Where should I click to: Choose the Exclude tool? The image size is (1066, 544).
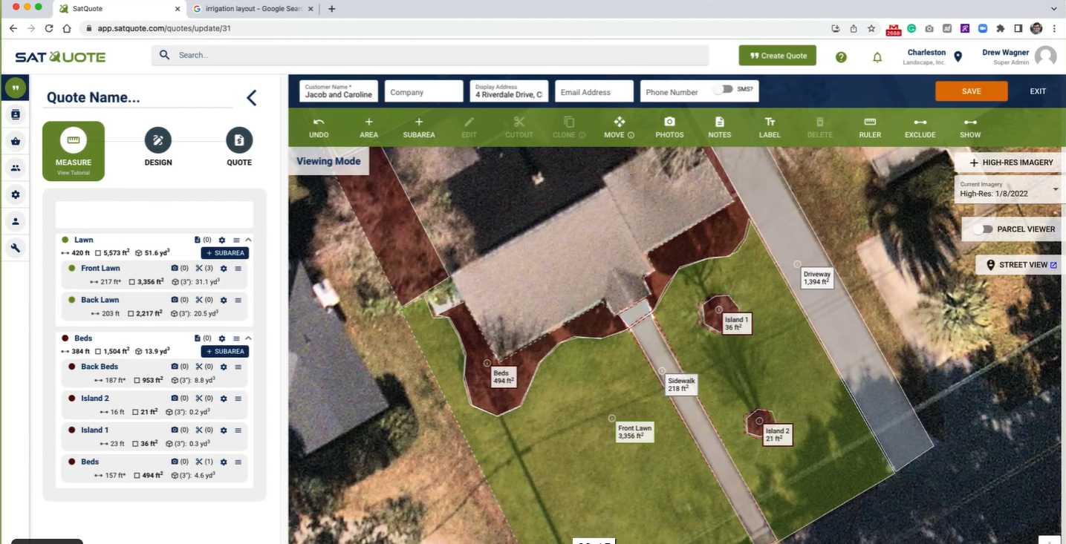(920, 127)
